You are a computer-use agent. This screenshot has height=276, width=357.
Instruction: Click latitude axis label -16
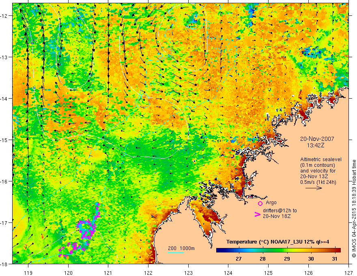click(x=4, y=181)
